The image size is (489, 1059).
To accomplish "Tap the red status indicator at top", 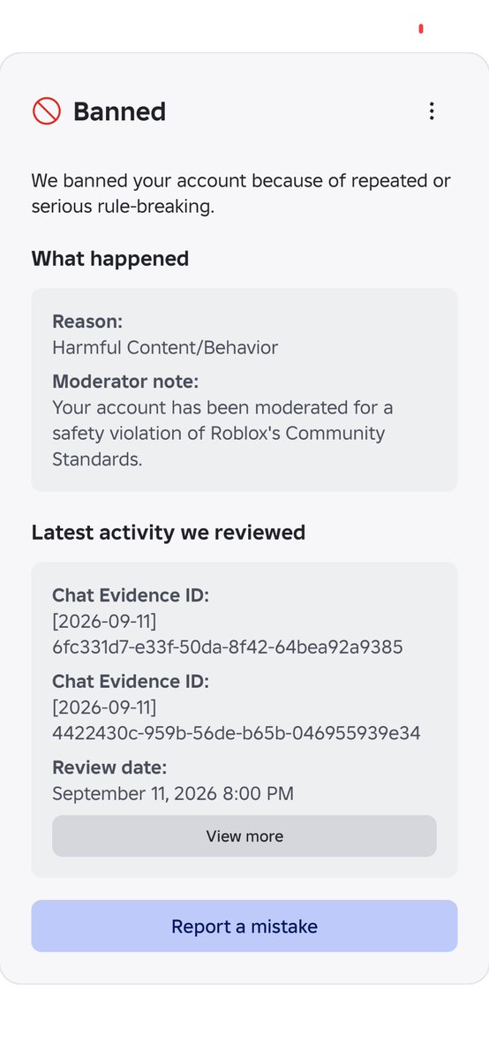I will tap(421, 28).
